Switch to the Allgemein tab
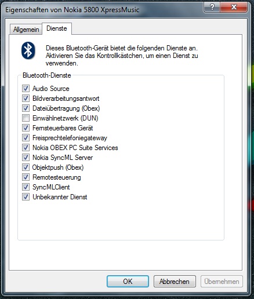Viewport: 254px width, 299px height. coord(26,30)
